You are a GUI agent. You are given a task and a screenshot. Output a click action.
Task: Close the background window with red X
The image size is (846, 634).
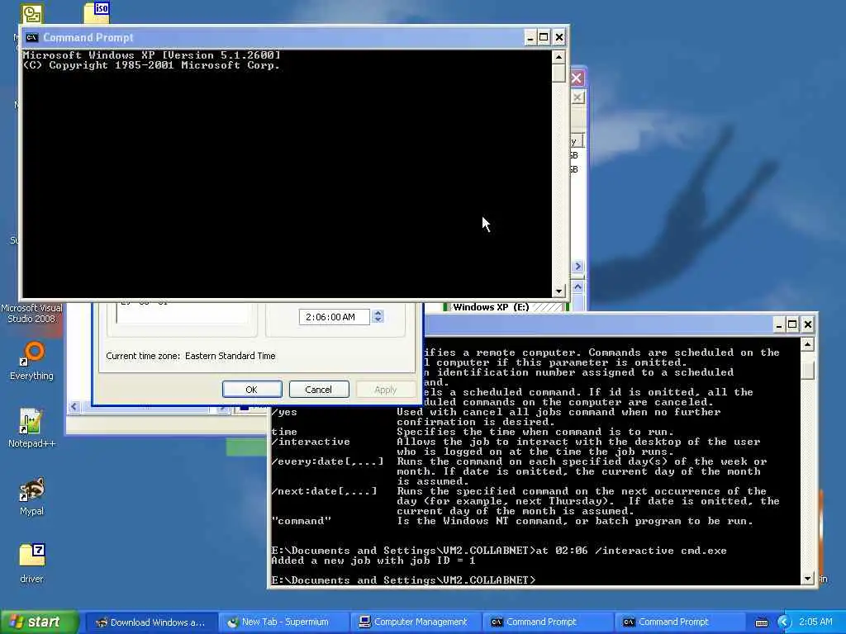pyautogui.click(x=577, y=78)
